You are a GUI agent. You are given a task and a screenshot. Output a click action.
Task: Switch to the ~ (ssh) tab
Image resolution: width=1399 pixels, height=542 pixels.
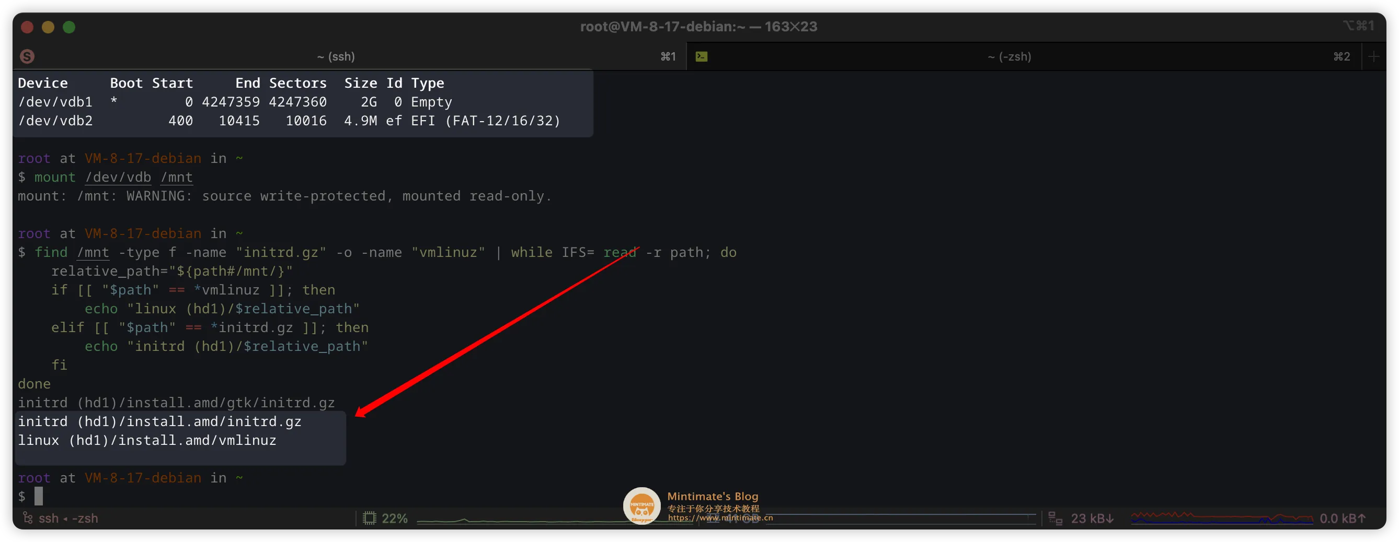click(336, 56)
